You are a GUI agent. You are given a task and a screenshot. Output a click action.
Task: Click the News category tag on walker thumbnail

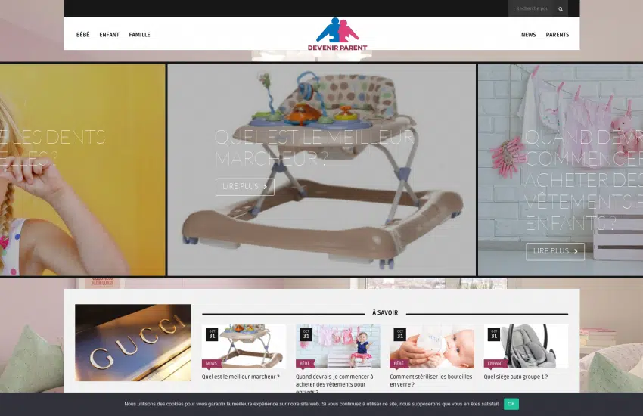pos(211,363)
